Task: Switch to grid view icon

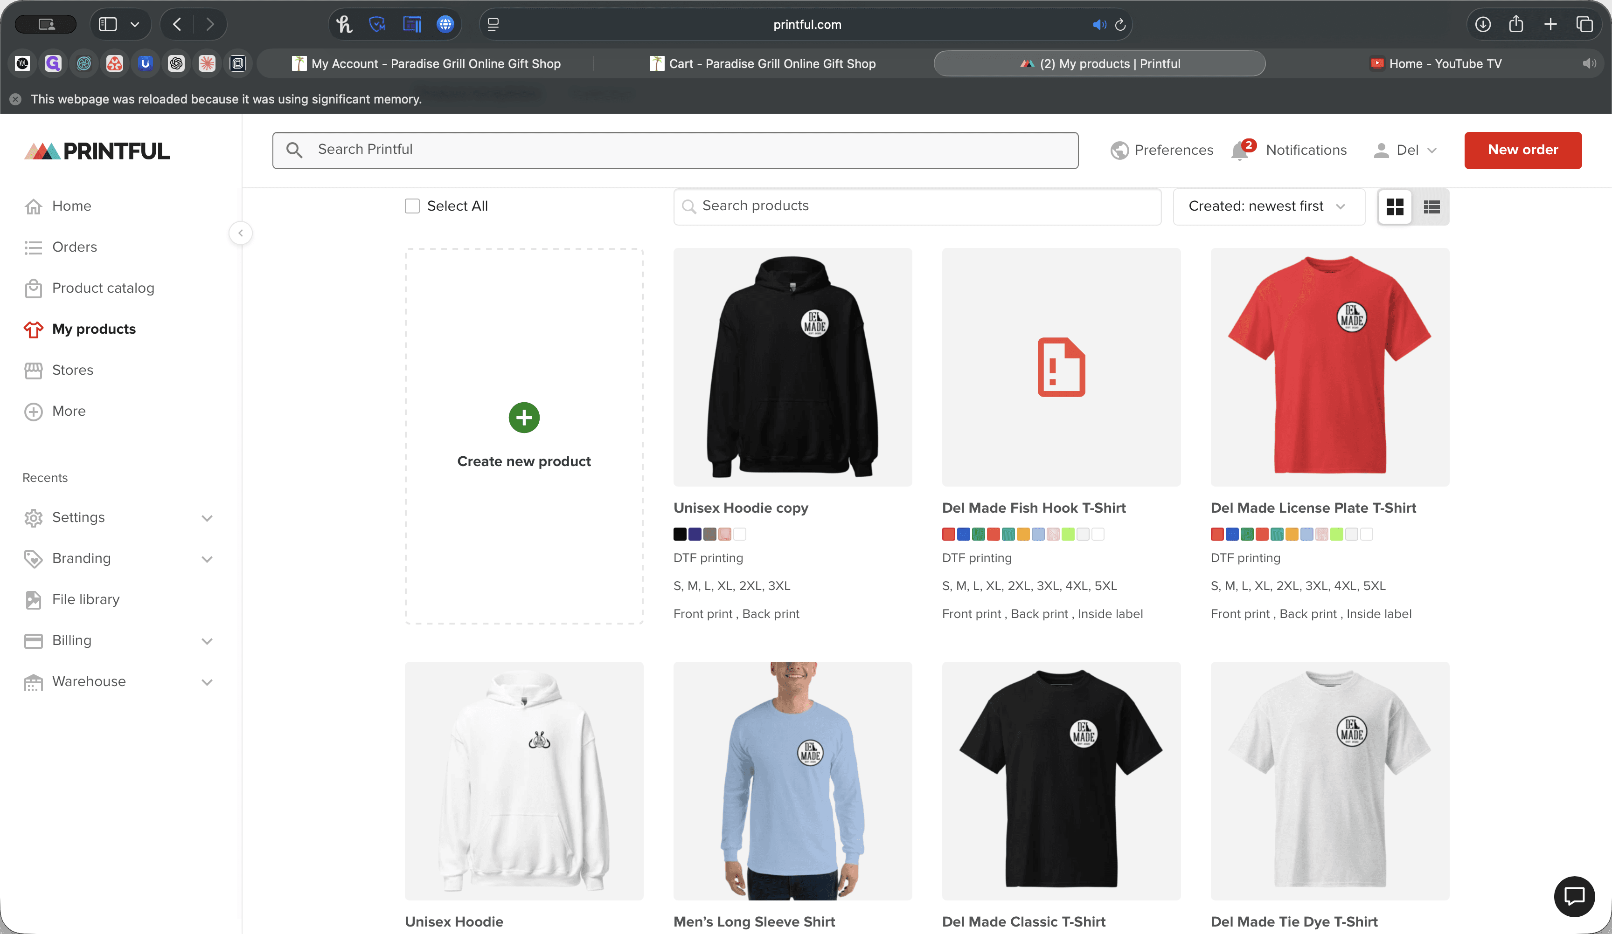Action: pos(1395,206)
